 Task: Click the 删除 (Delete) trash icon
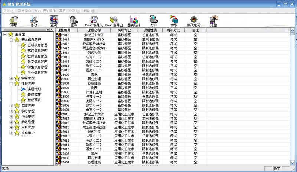(74, 21)
